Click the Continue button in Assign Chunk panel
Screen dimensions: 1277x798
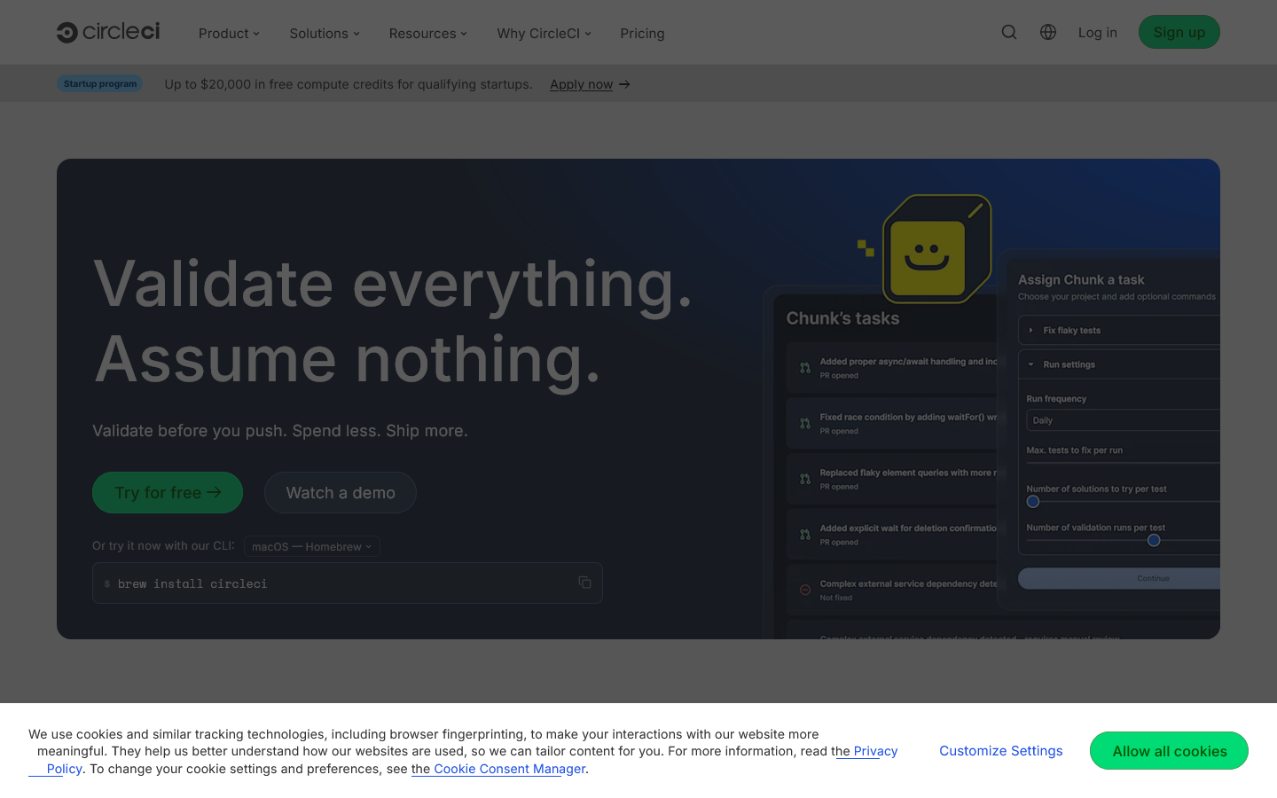[x=1119, y=578]
